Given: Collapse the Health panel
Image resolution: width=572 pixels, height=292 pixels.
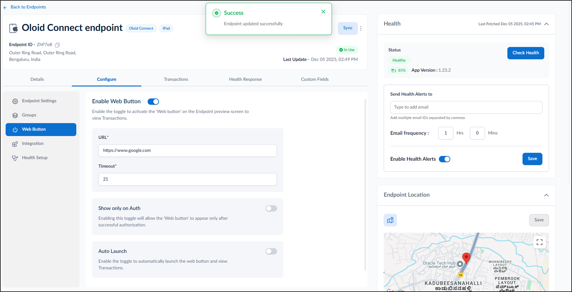Looking at the screenshot, I should click(x=546, y=24).
